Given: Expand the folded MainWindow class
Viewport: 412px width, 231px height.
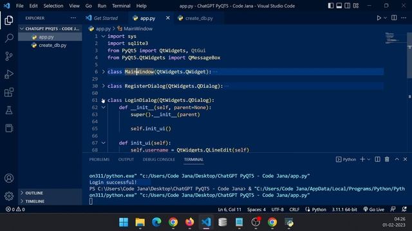Looking at the screenshot, I should pyautogui.click(x=103, y=71).
